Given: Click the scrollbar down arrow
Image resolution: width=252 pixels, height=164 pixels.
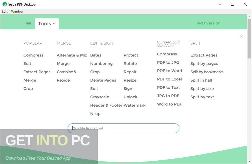Looking at the screenshot, I should click(x=249, y=161).
